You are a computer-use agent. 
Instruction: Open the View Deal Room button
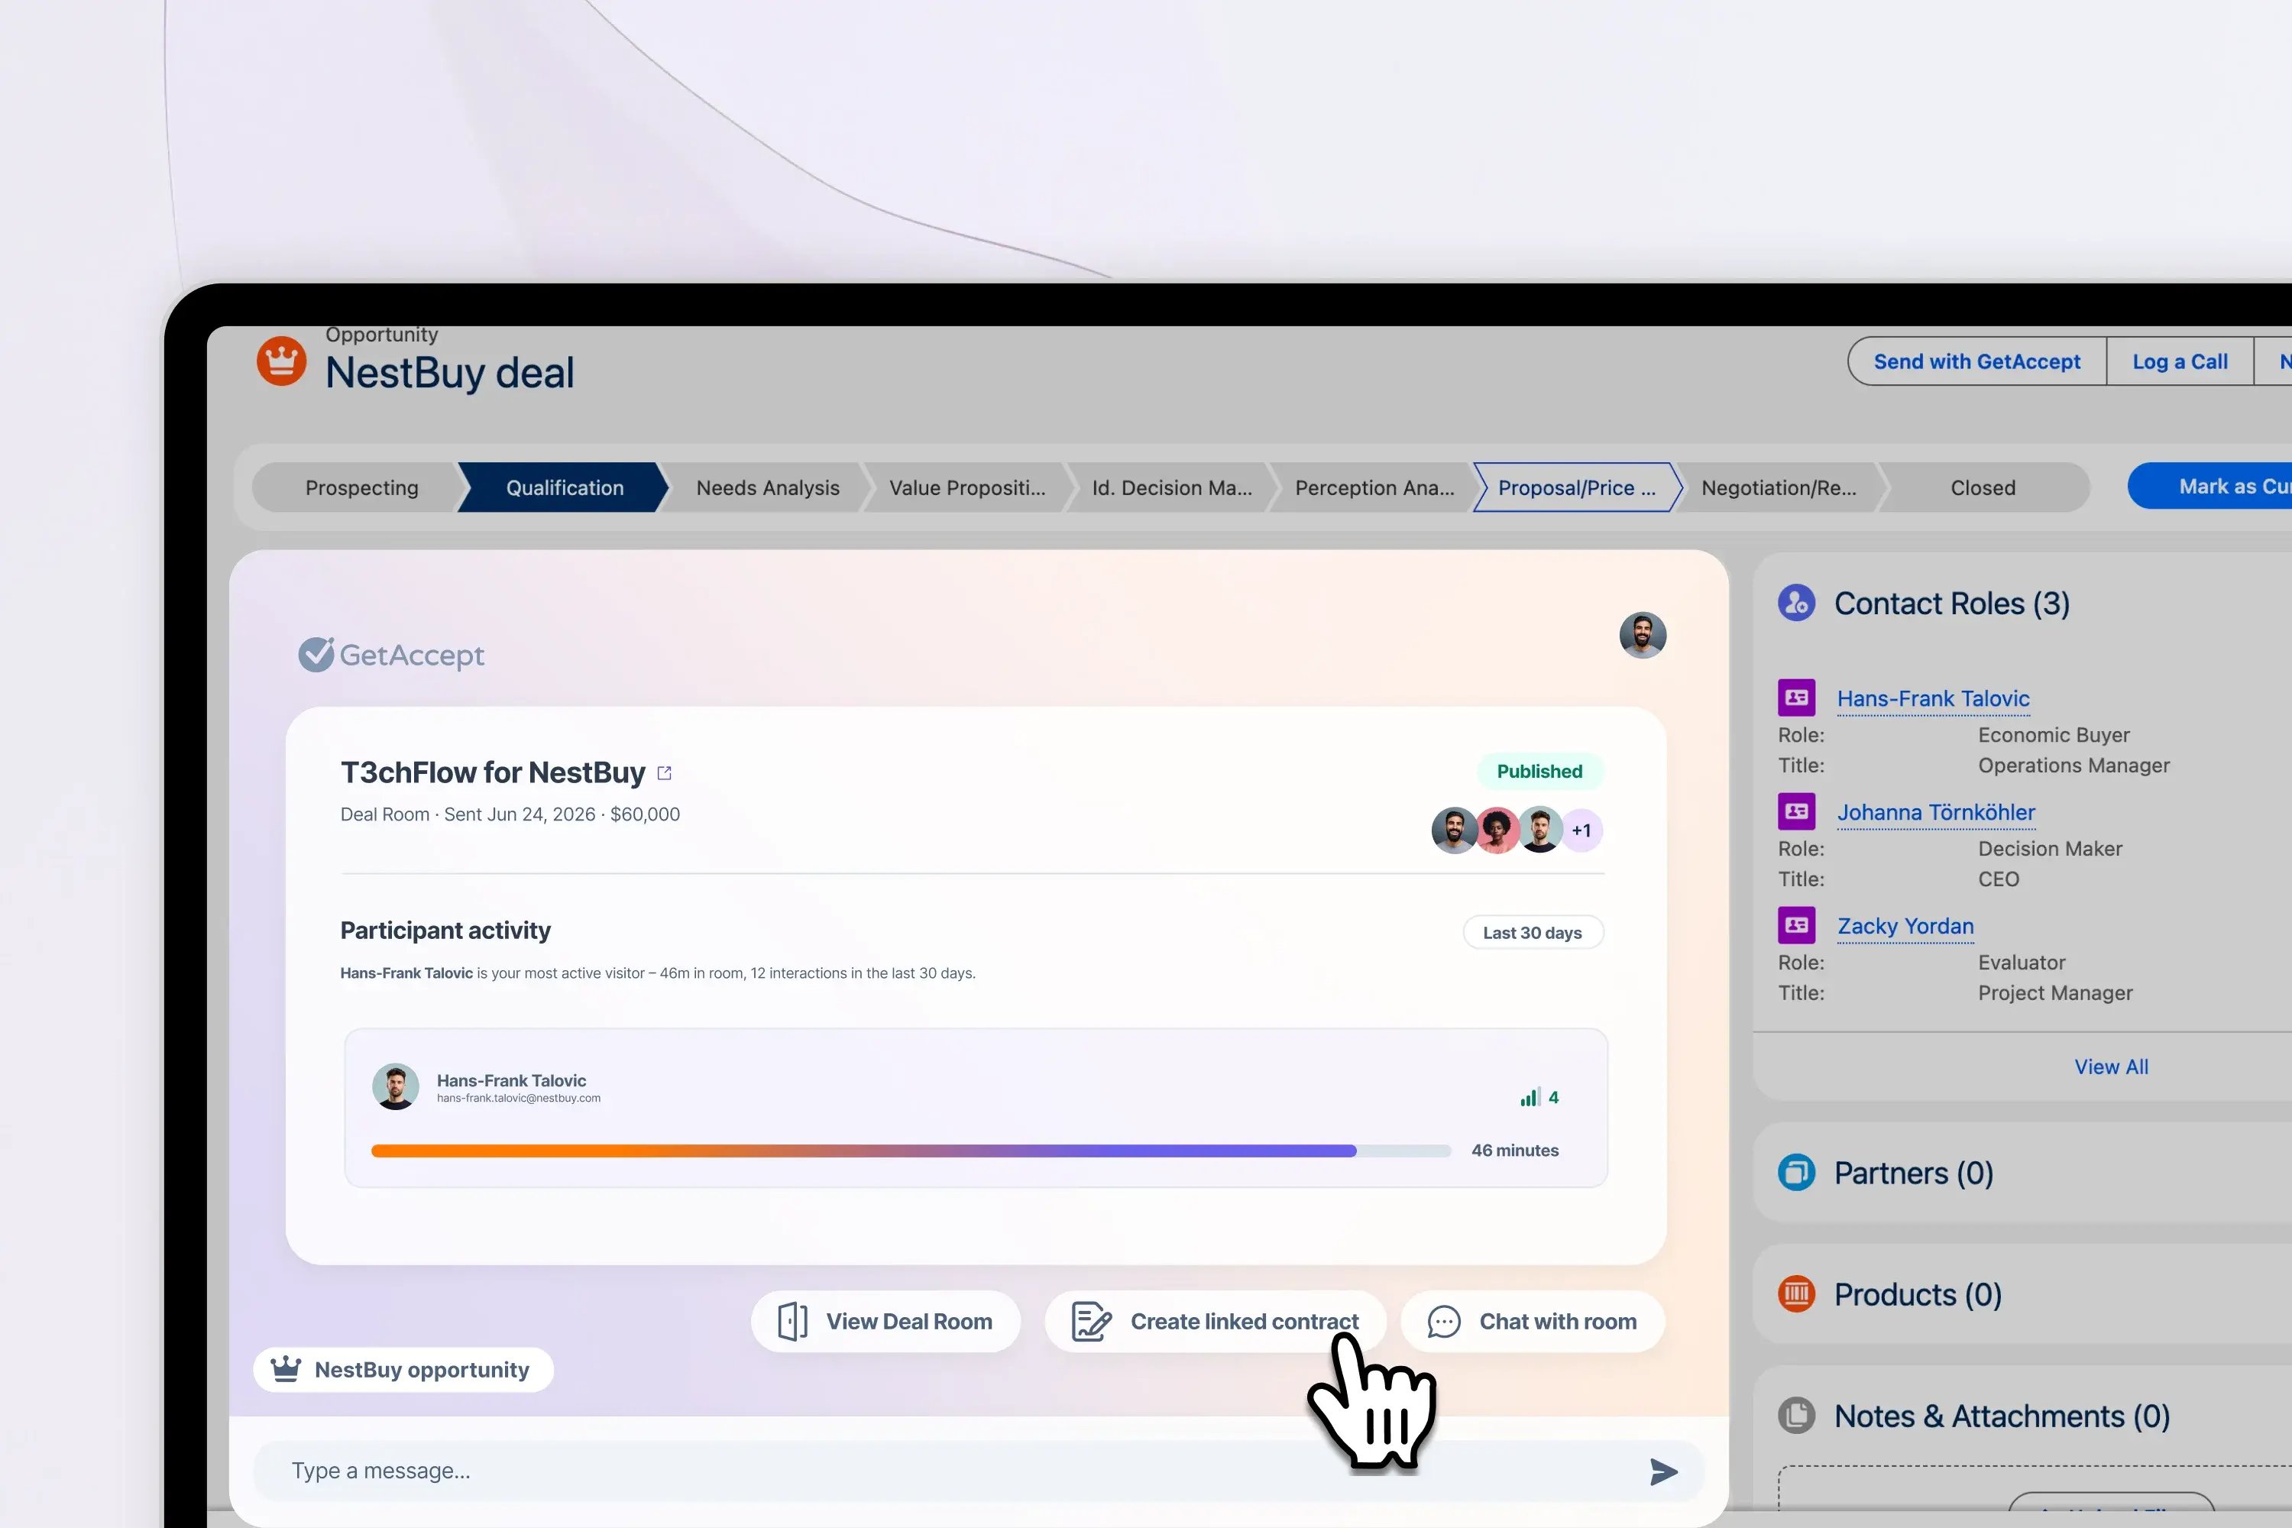tap(885, 1322)
